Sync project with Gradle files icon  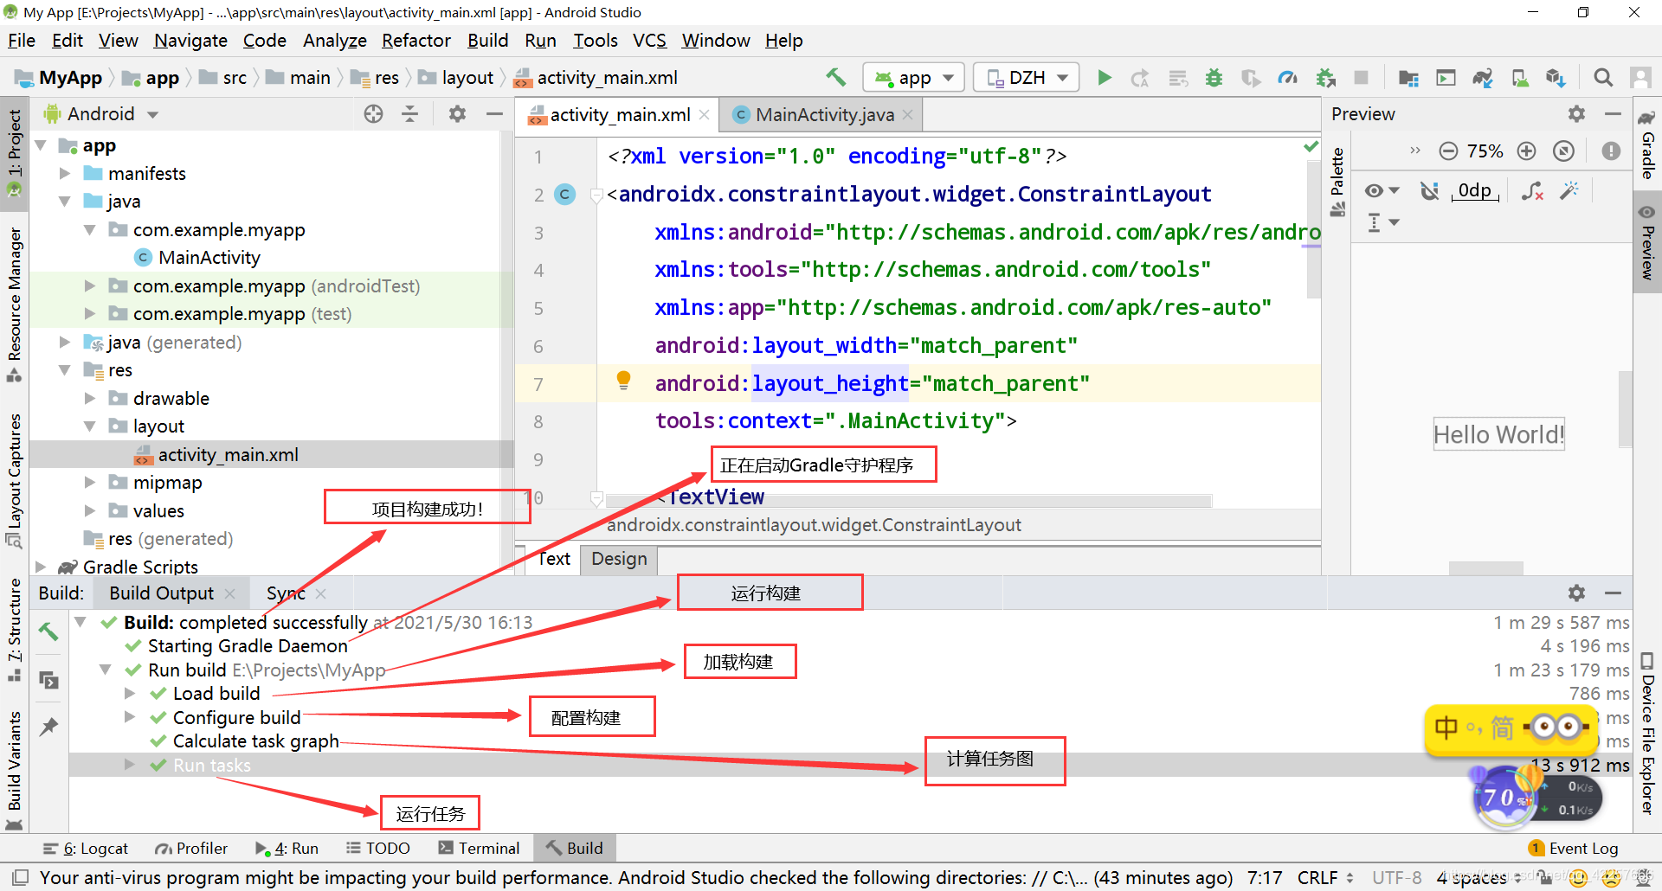1483,78
